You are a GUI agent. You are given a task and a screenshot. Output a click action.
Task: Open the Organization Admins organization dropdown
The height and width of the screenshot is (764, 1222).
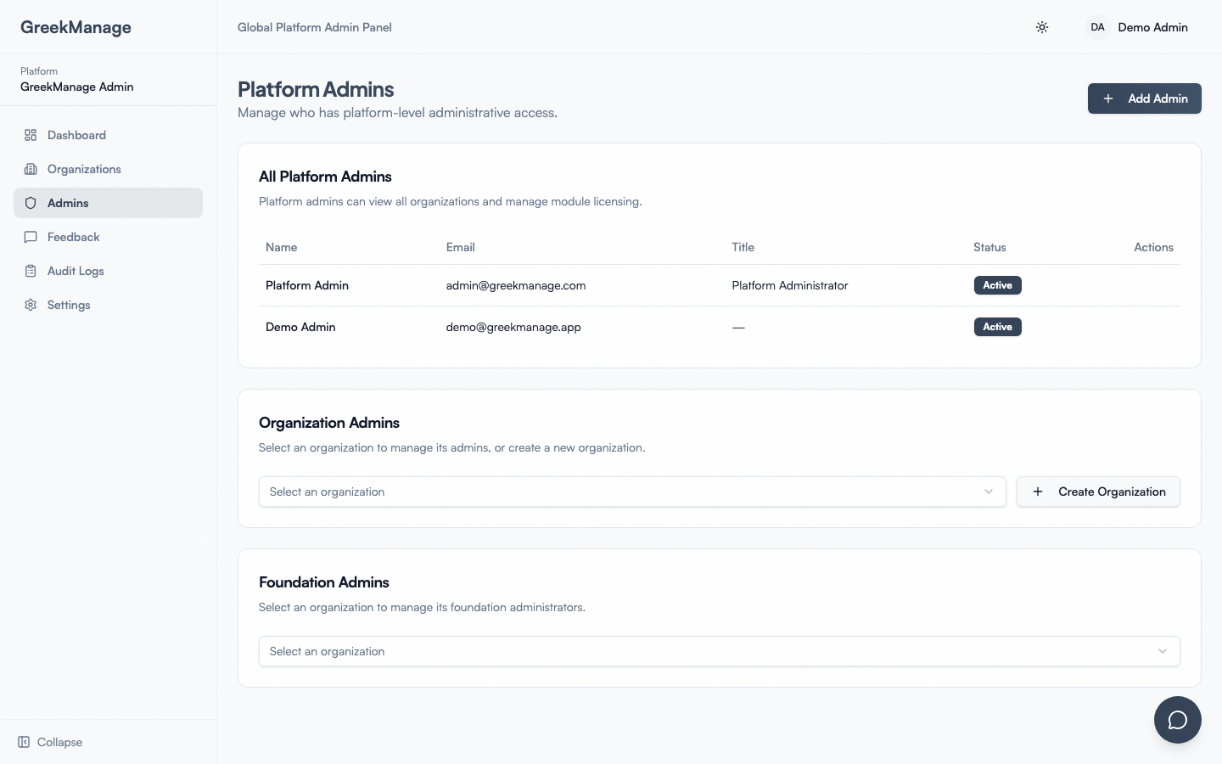click(x=631, y=492)
